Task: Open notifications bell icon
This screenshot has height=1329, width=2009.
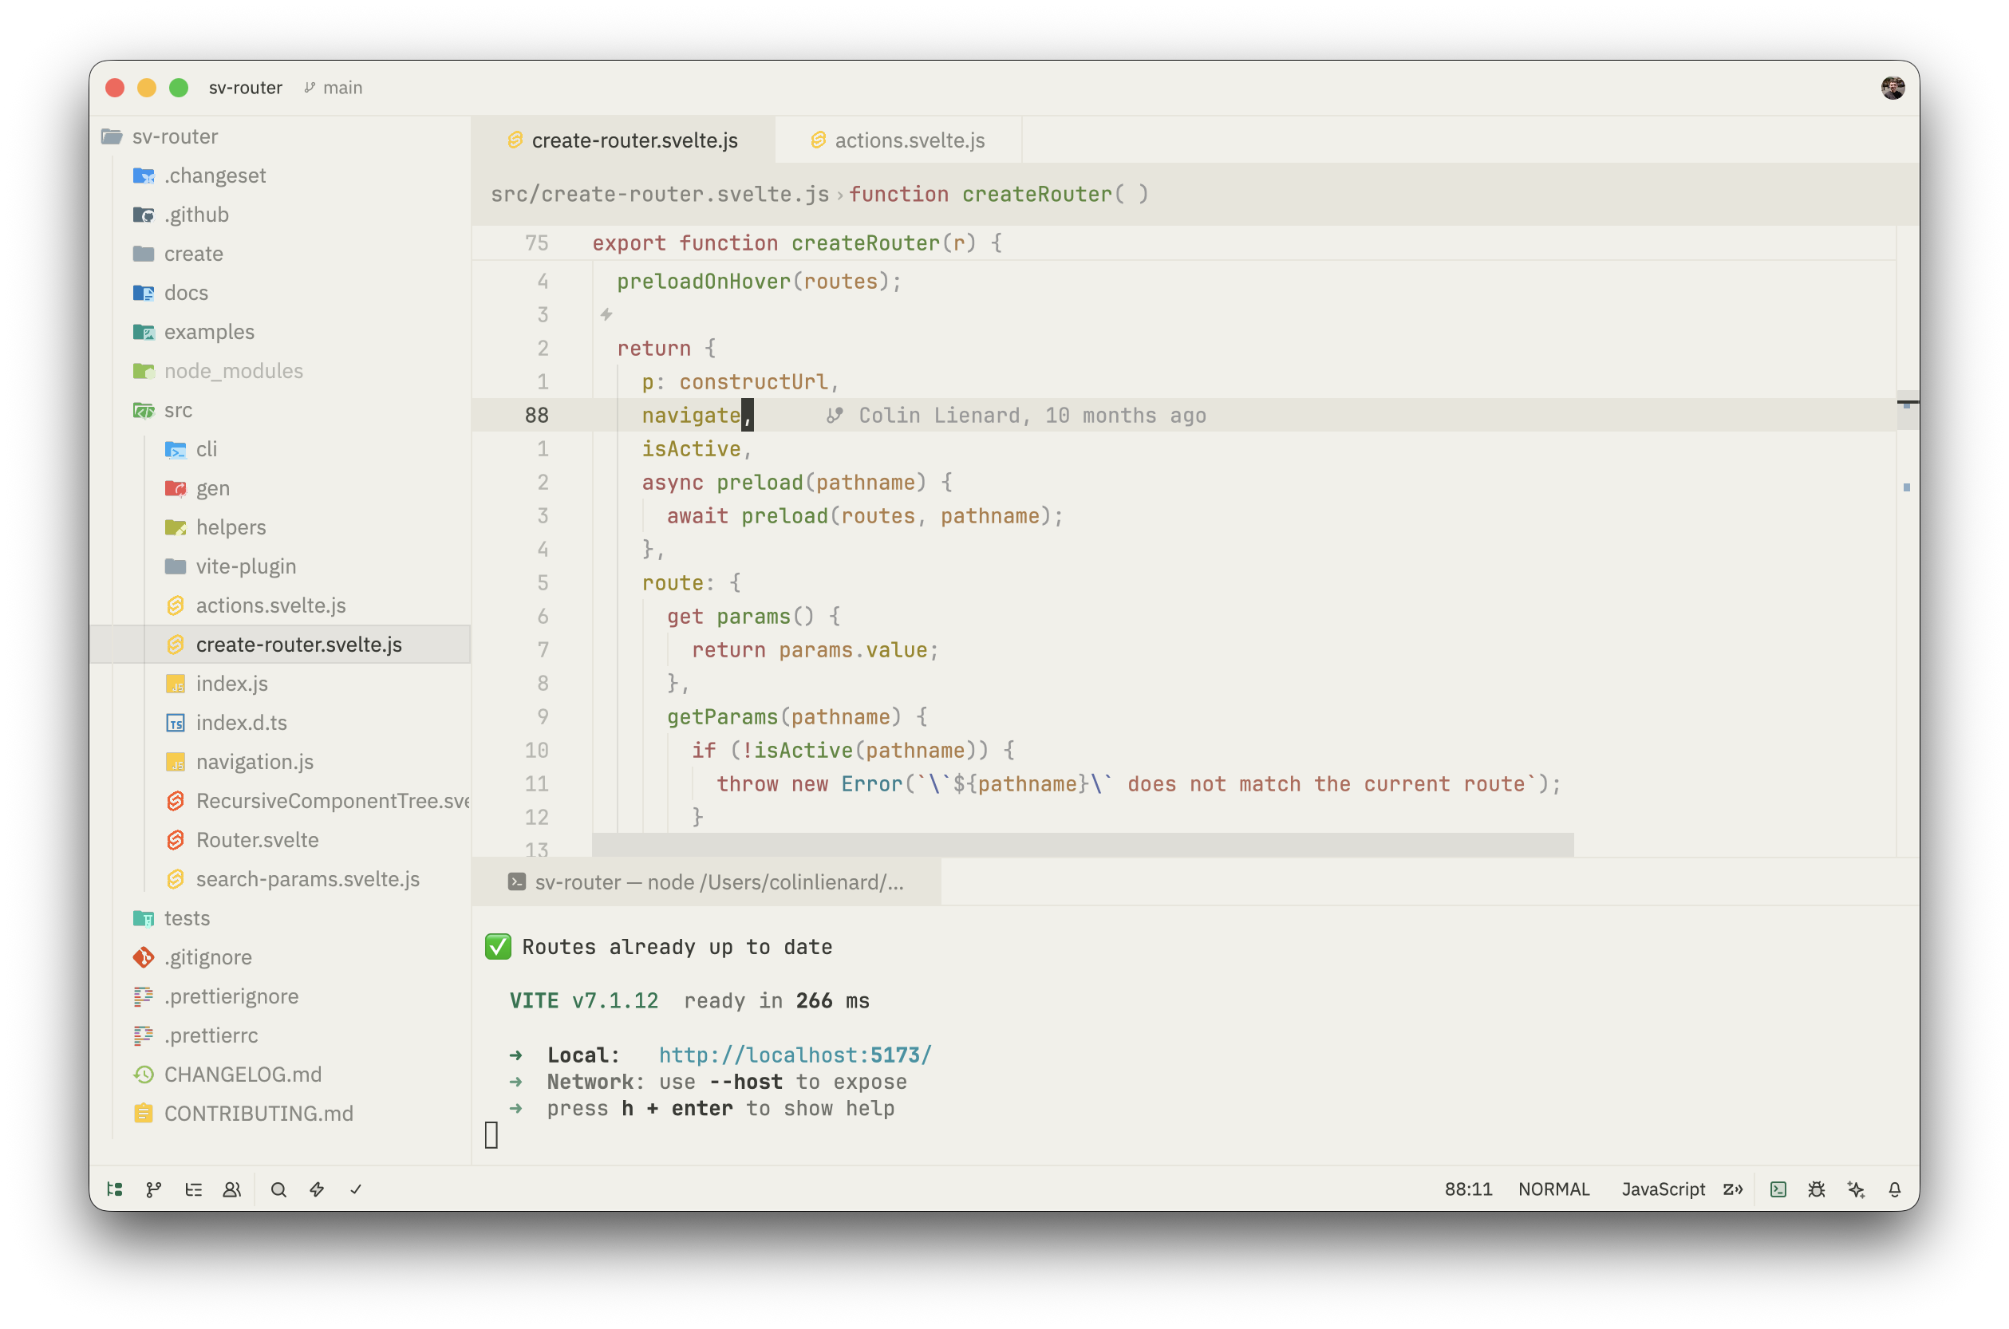Action: tap(1895, 1189)
